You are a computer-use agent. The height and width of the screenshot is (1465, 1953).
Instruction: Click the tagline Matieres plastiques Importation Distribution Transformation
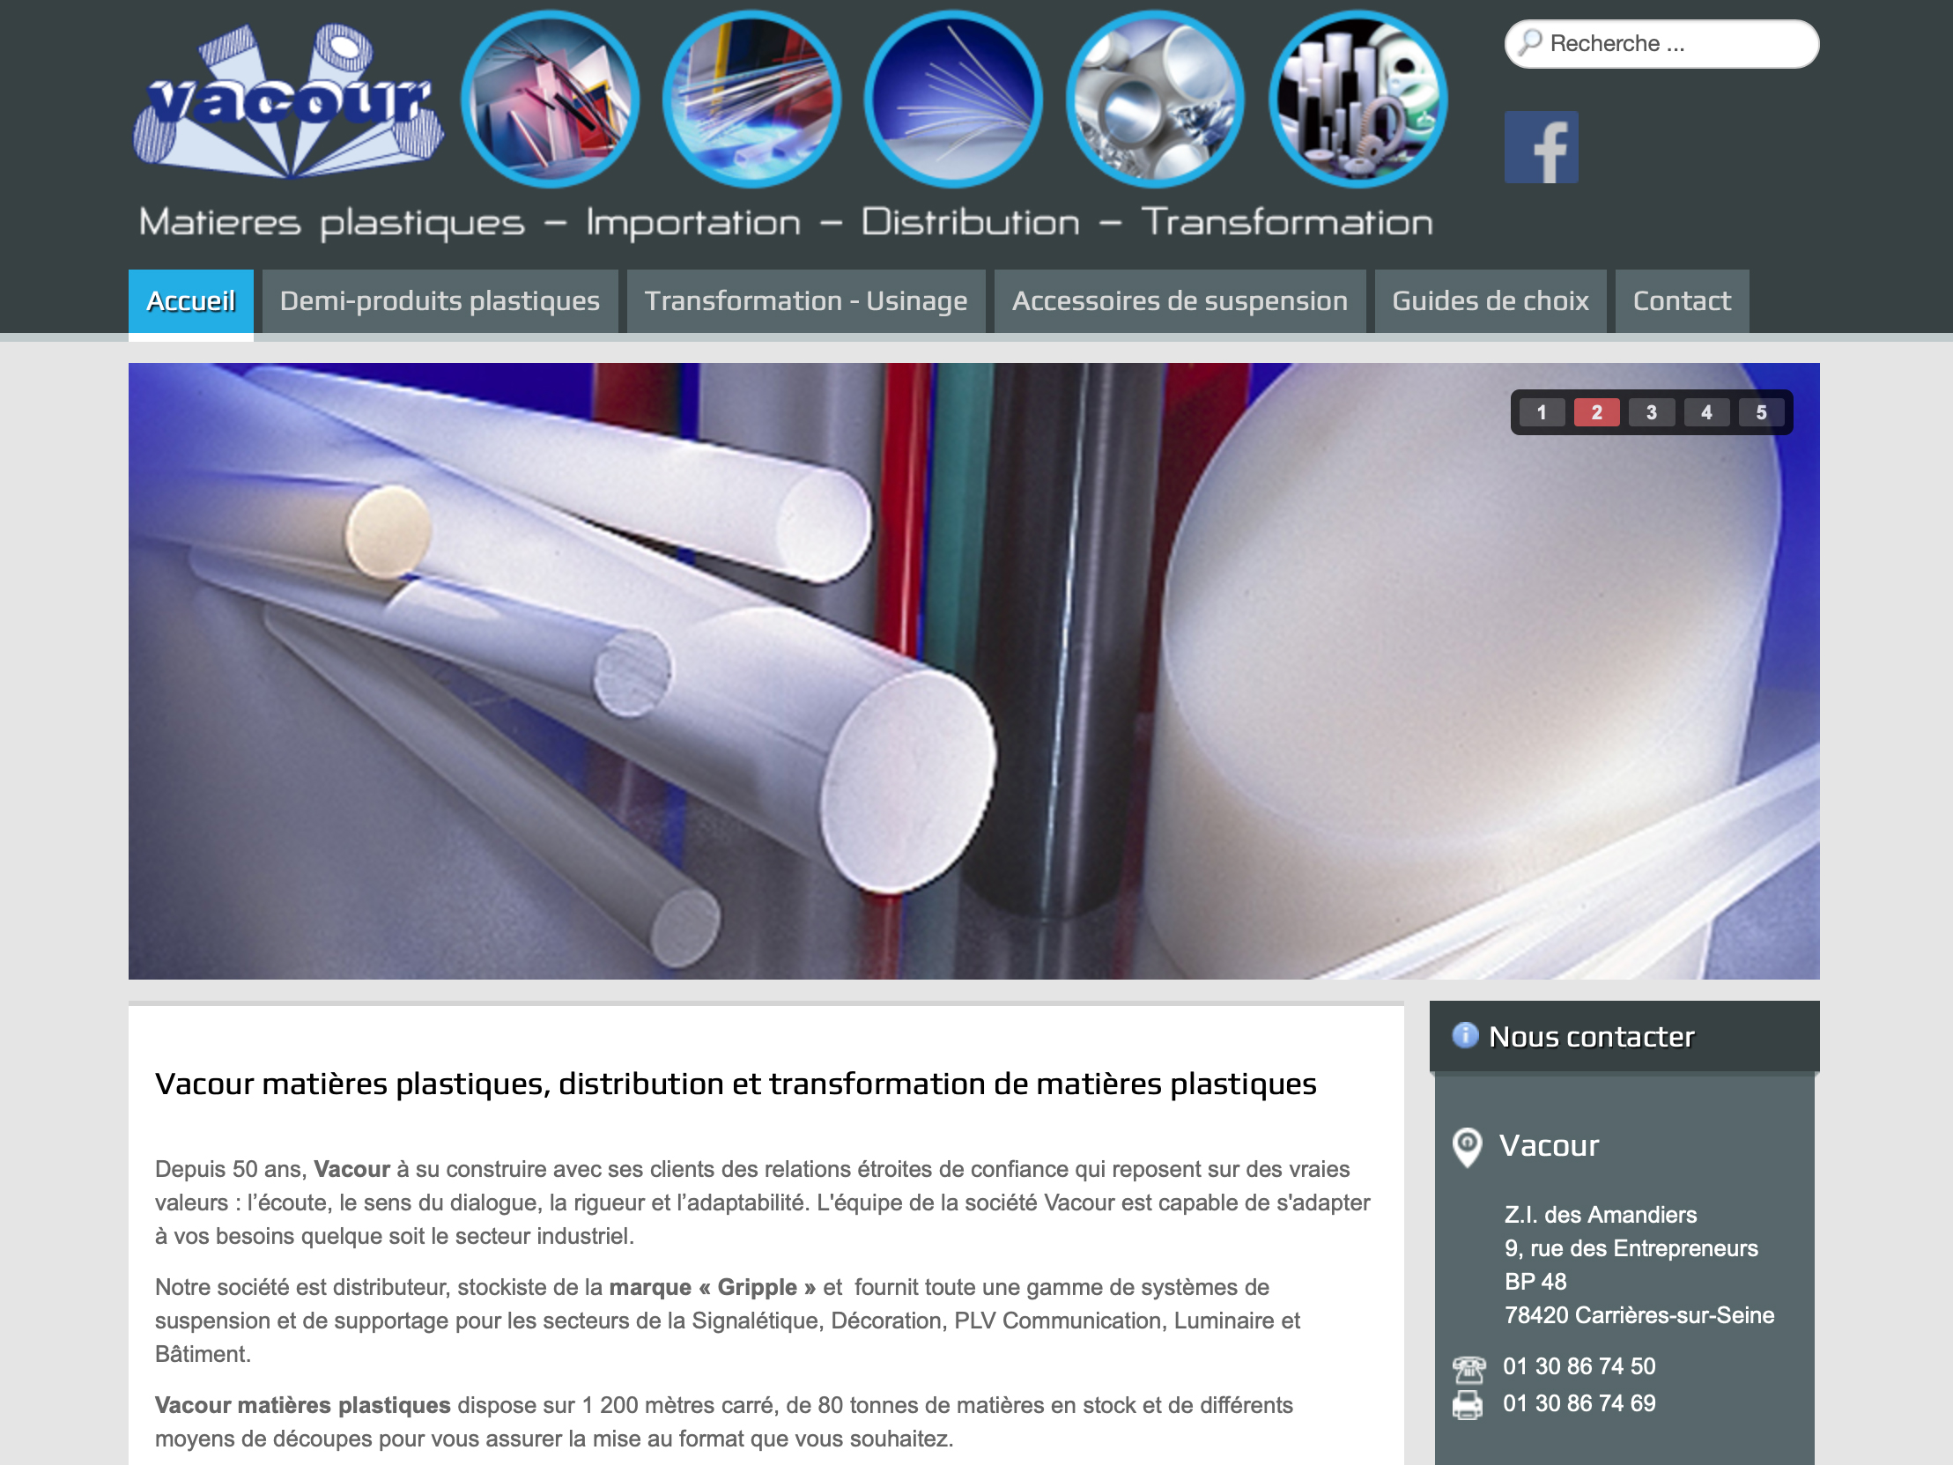coord(786,223)
